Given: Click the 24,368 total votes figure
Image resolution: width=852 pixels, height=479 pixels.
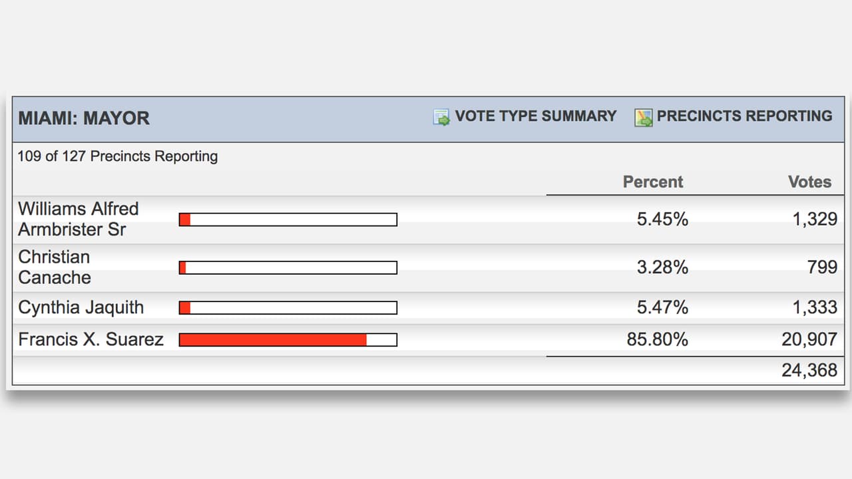Looking at the screenshot, I should click(x=809, y=371).
